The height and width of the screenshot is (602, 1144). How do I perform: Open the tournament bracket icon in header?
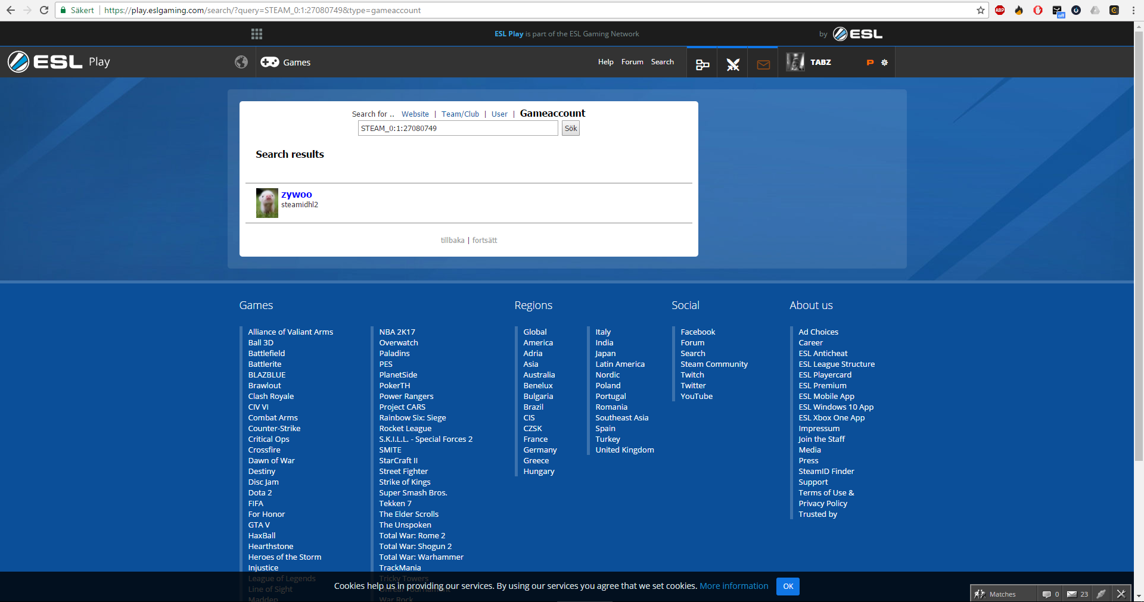[x=702, y=64]
